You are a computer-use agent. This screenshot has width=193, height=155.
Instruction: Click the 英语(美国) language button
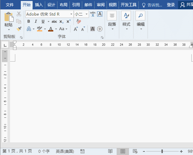coord(65,151)
